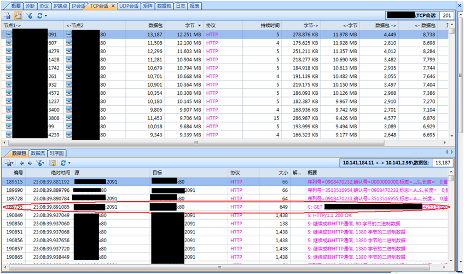Viewport: 464px width, 274px height.
Task: Switch to the UDP会话 tab
Action: tap(129, 5)
